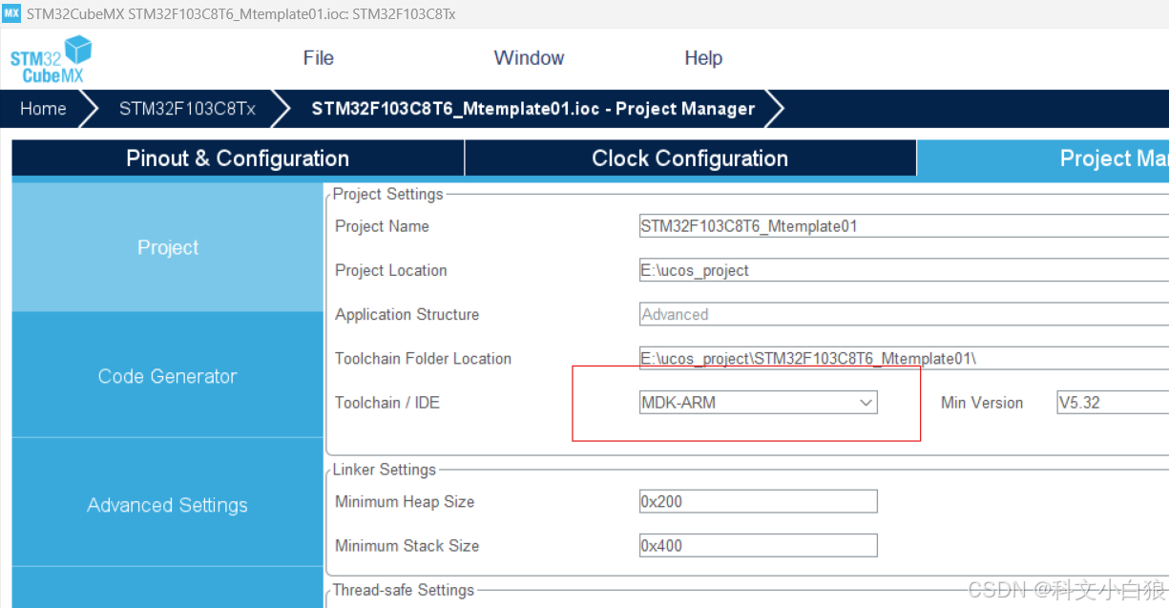Open the File menu
This screenshot has height=608, width=1169.
tap(319, 58)
